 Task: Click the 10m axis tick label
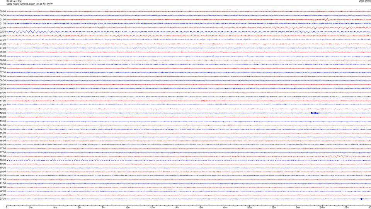point(128,207)
